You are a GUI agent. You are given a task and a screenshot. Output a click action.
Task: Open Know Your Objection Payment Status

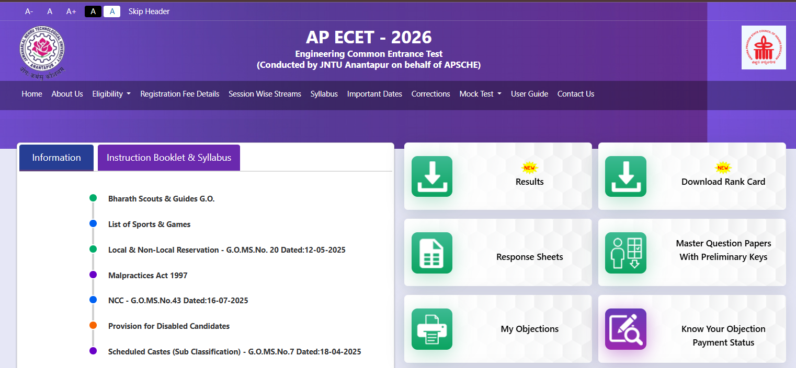[x=723, y=336]
